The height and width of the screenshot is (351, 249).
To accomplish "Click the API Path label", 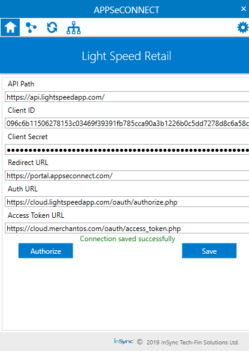I will coord(21,84).
